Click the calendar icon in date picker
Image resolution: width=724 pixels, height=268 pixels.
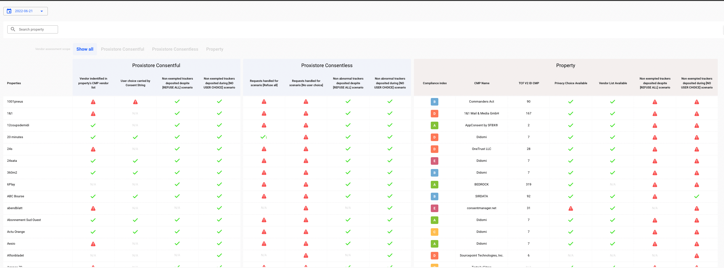click(9, 11)
